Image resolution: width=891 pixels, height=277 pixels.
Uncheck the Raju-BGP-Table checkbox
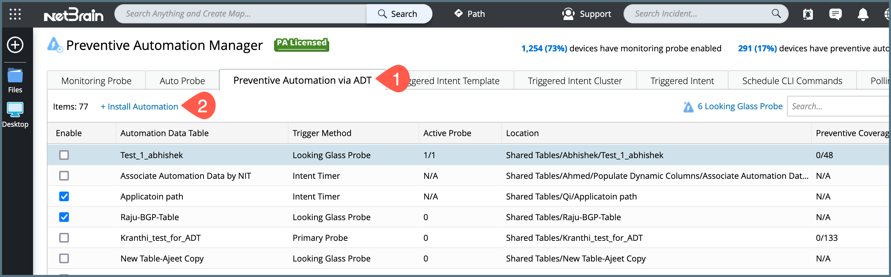(64, 217)
